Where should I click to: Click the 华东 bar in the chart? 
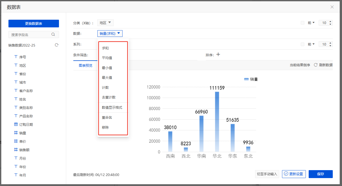[233, 138]
